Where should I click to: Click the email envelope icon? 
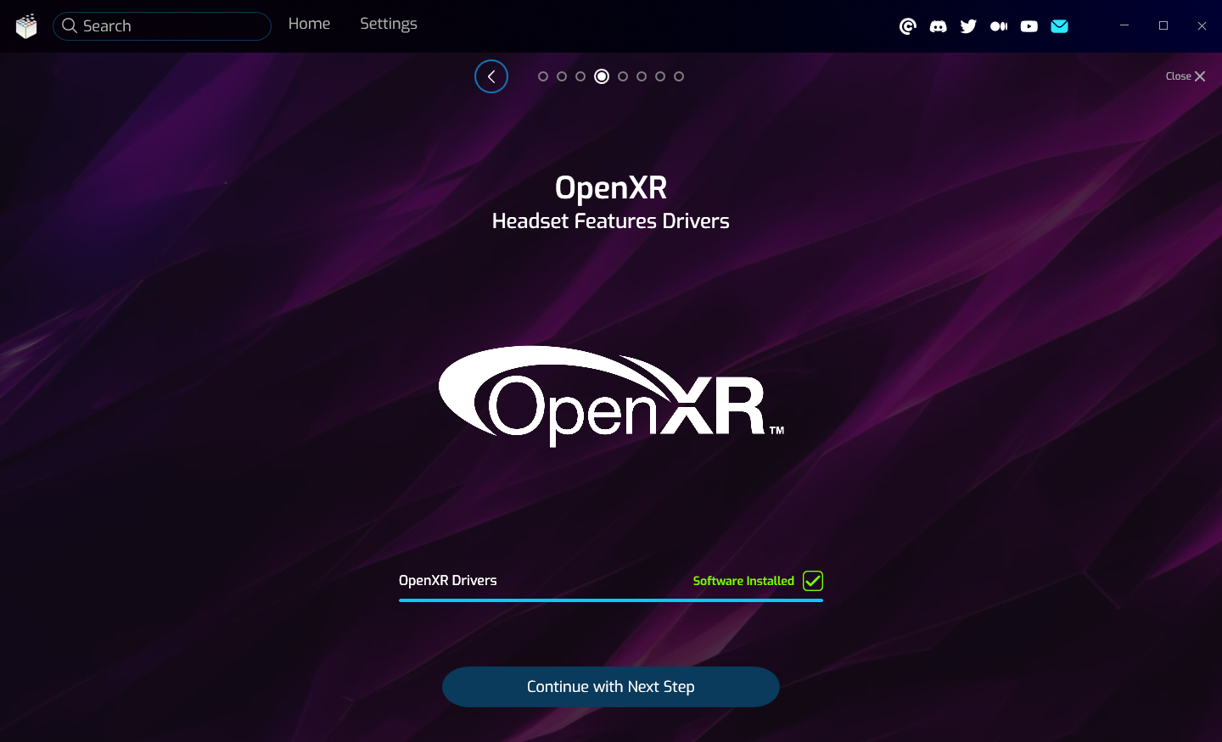click(1059, 26)
